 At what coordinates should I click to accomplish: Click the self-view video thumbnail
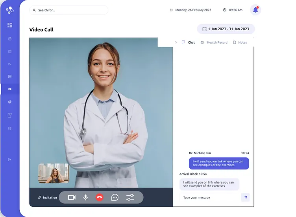coord(54,173)
